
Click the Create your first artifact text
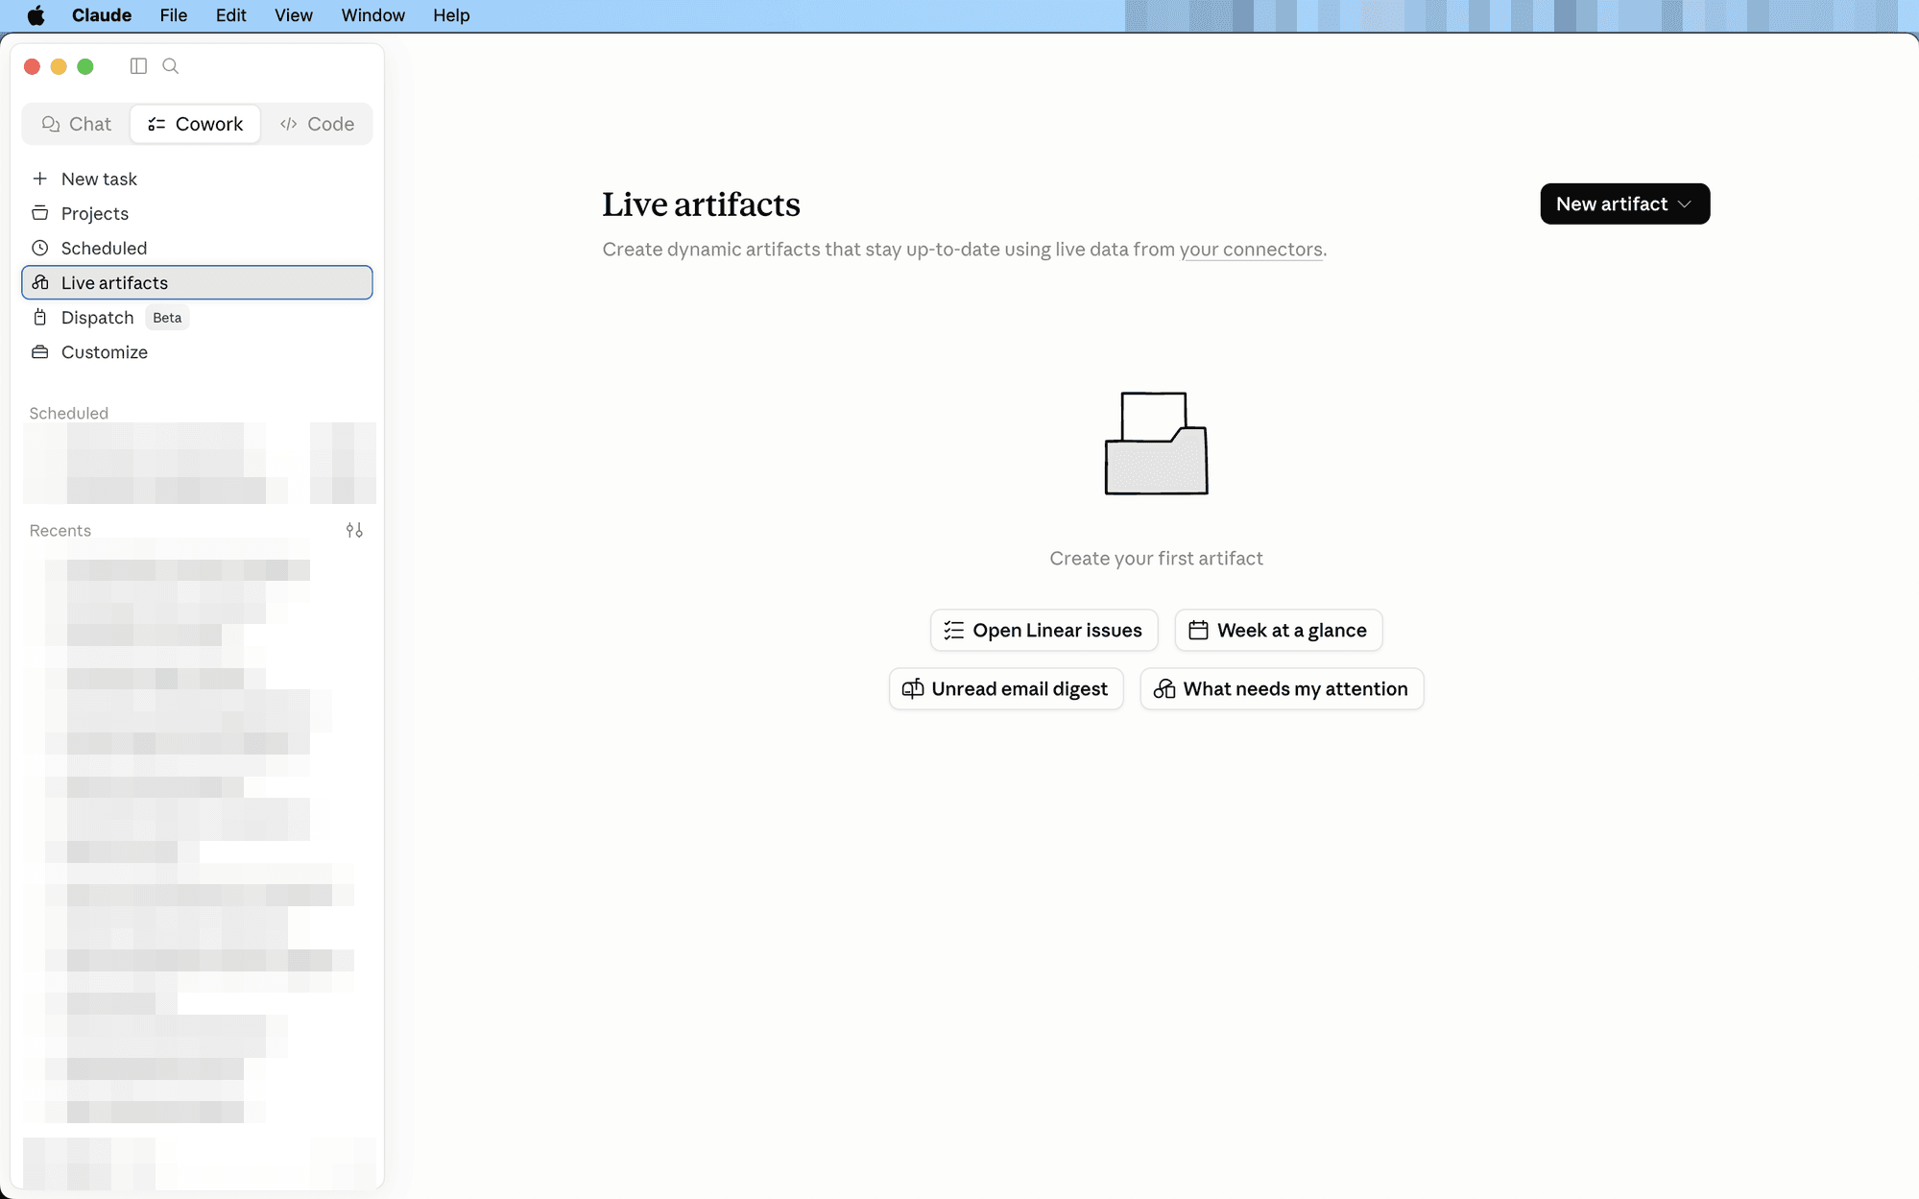tap(1156, 559)
